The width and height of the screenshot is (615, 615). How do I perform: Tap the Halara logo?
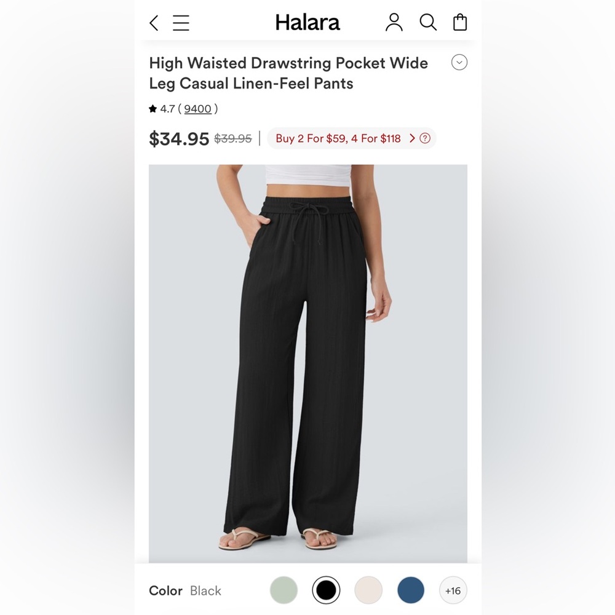pyautogui.click(x=307, y=22)
